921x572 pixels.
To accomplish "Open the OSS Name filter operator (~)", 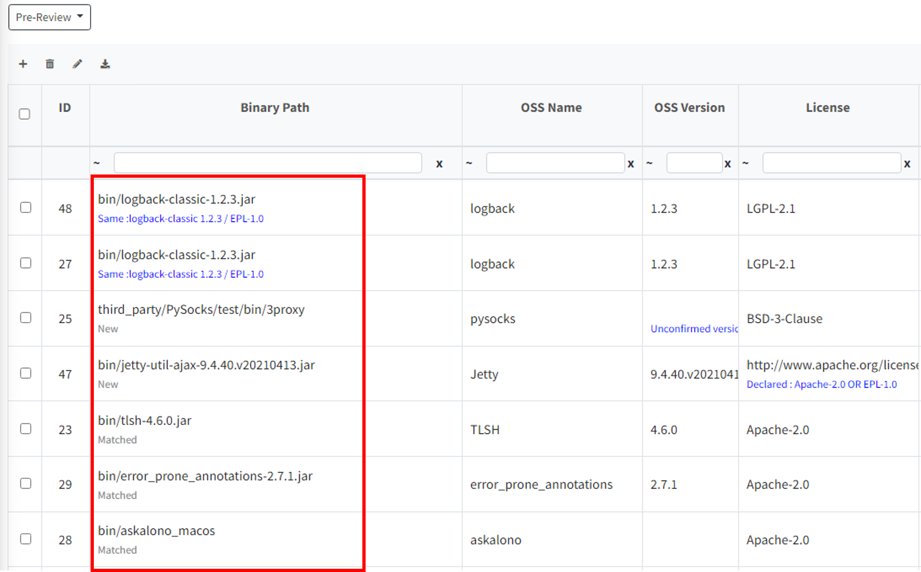I will coord(469,163).
